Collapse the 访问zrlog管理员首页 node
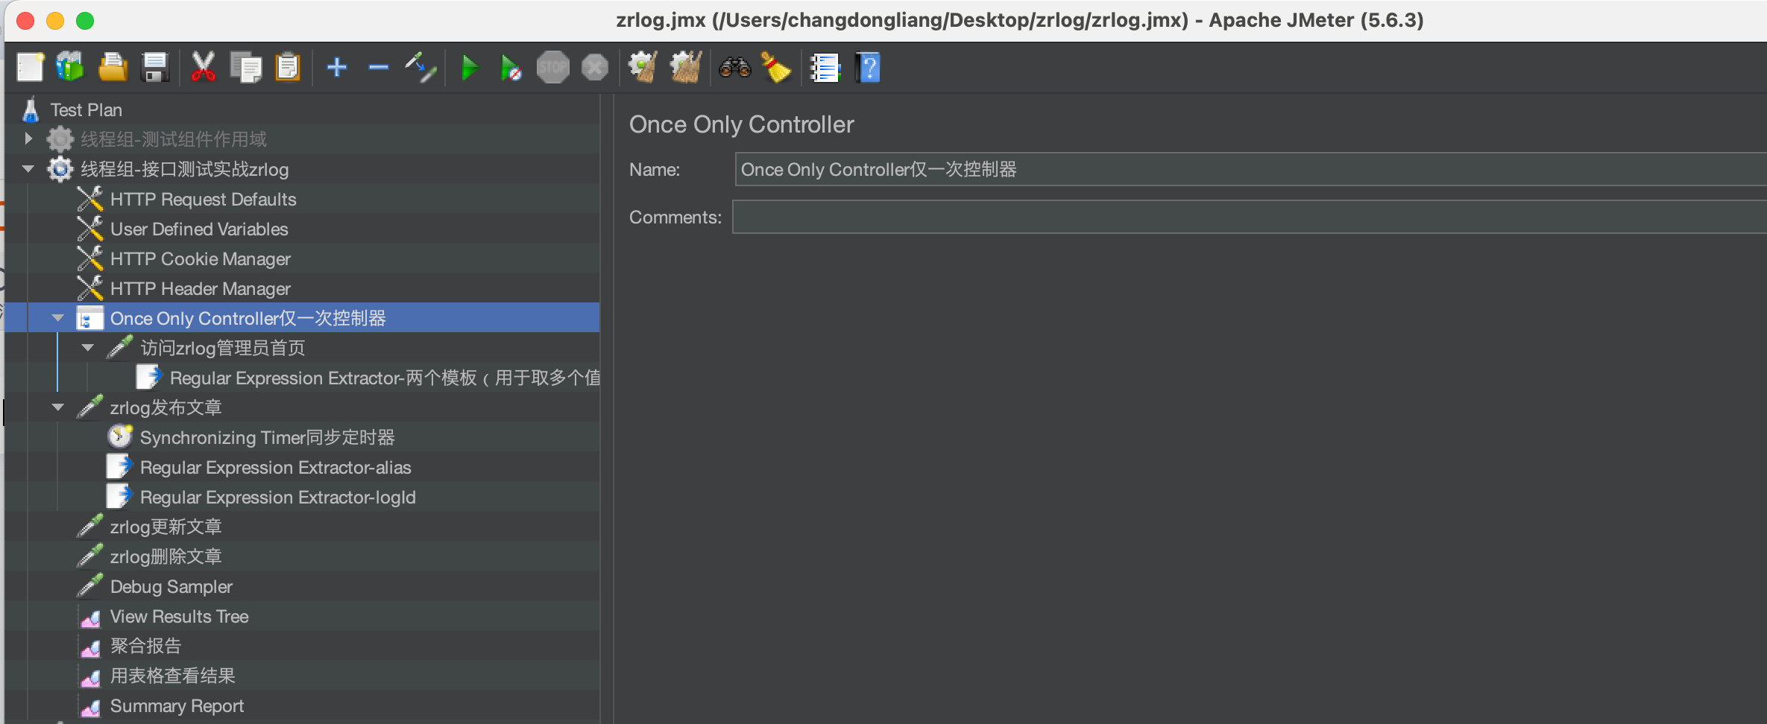Viewport: 1767px width, 724px height. click(x=88, y=348)
